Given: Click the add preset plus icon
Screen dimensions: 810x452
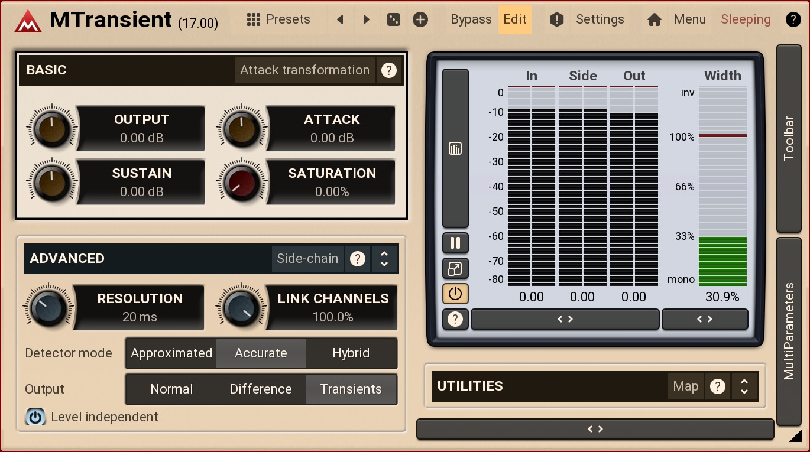Looking at the screenshot, I should click(420, 19).
